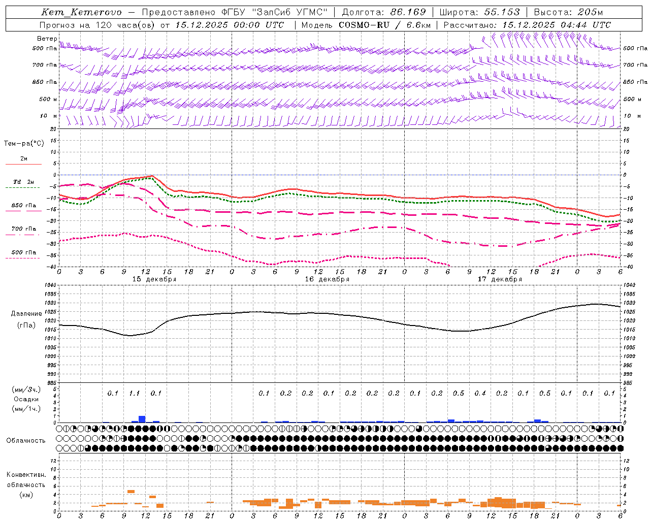Click the (км) unit under convective cloud label
The width and height of the screenshot is (650, 520).
[x=26, y=495]
